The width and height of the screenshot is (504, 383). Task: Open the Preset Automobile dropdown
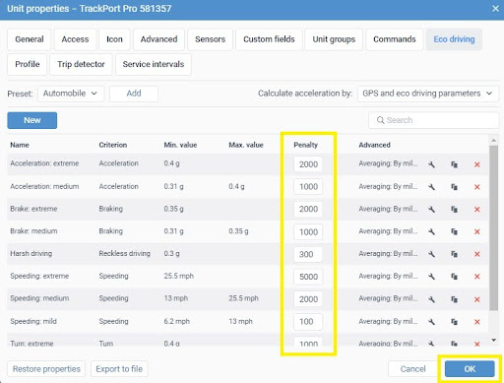[71, 94]
